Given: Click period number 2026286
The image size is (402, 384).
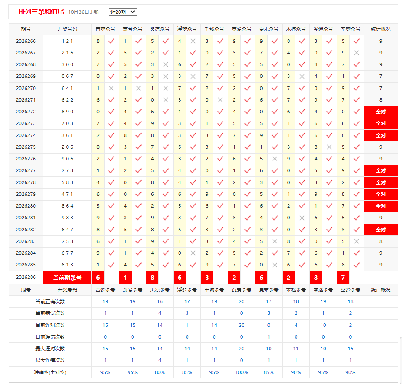Looking at the screenshot, I should pyautogui.click(x=26, y=277).
